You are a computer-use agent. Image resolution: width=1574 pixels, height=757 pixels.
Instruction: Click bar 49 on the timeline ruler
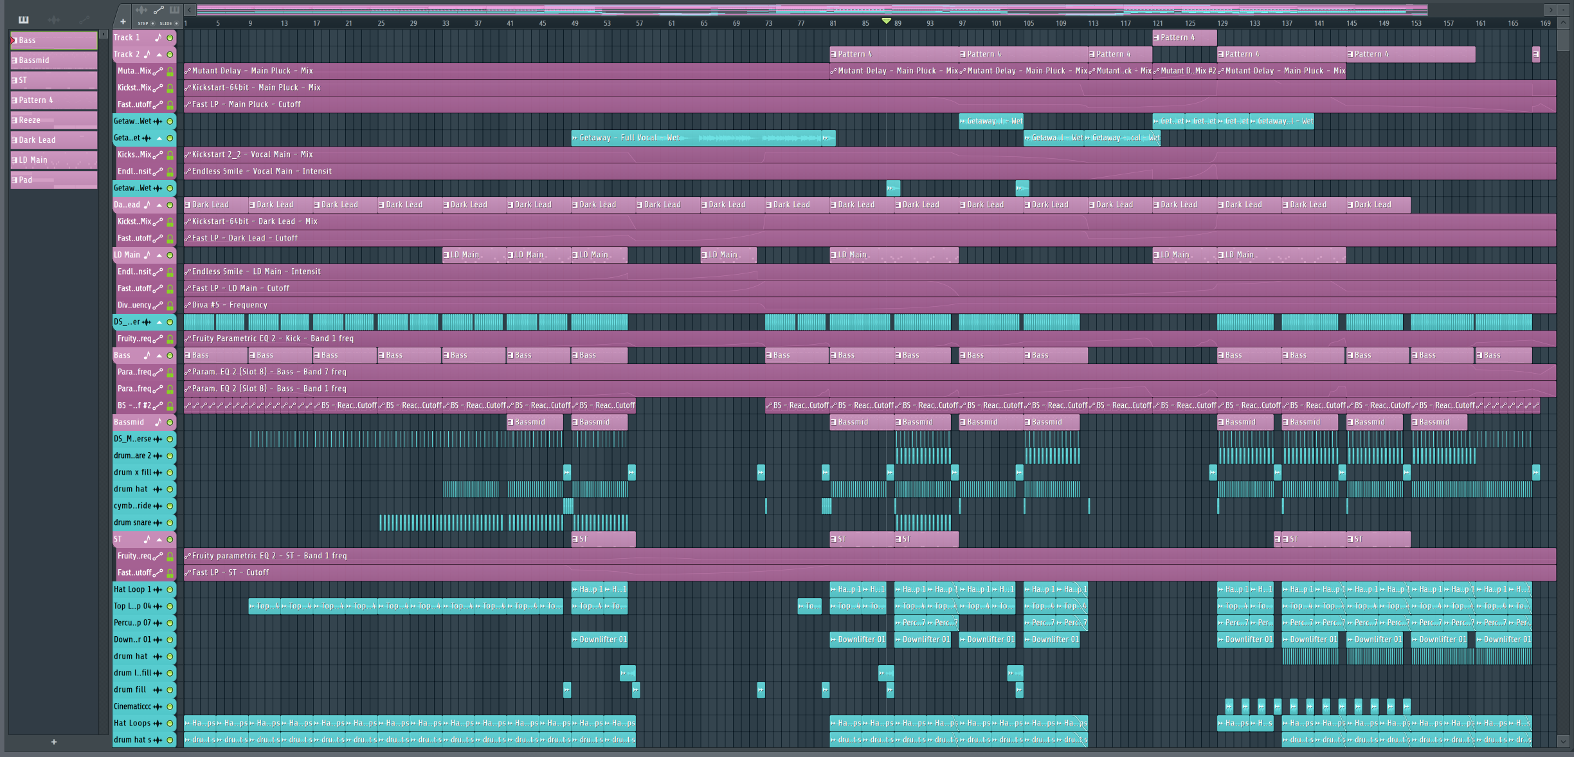tap(575, 23)
